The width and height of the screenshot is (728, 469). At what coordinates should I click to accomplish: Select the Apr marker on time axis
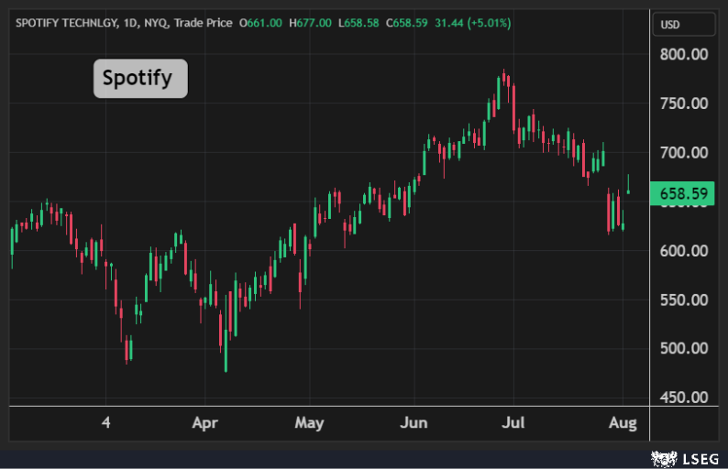point(204,423)
